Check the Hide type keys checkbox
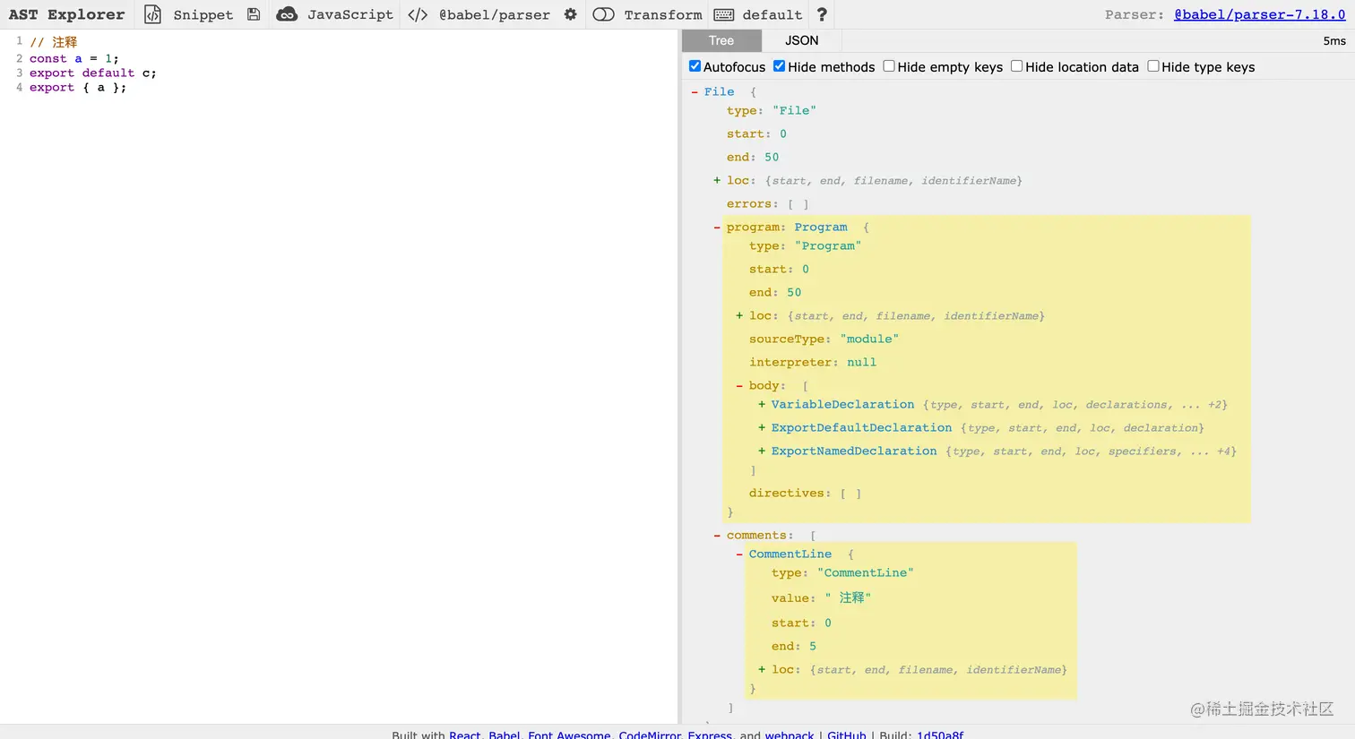The width and height of the screenshot is (1355, 739). [1153, 66]
